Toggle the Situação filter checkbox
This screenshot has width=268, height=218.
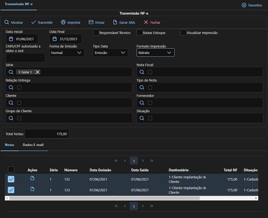(x=150, y=118)
